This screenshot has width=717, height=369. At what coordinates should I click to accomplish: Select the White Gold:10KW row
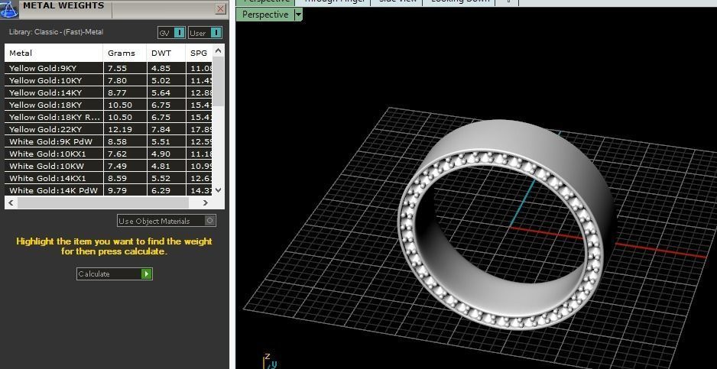coord(109,166)
